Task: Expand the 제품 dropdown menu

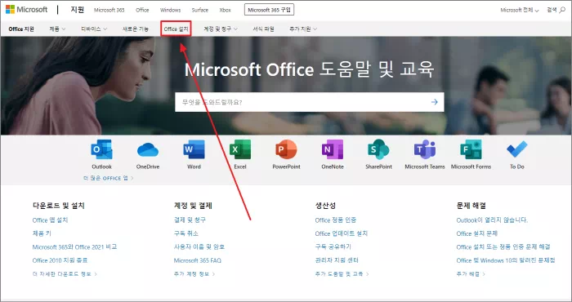Action: click(x=57, y=29)
